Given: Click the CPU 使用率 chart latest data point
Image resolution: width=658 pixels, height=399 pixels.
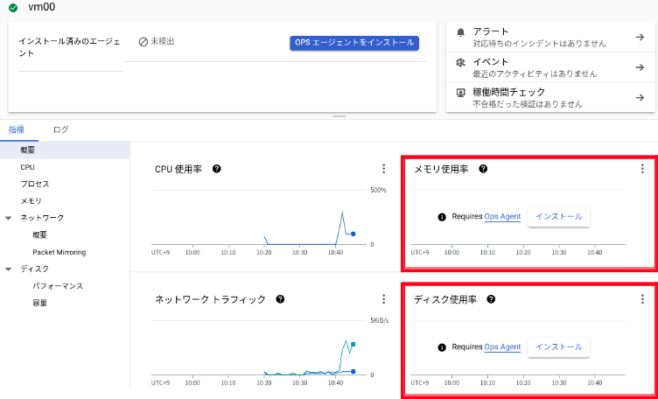Looking at the screenshot, I should click(353, 234).
